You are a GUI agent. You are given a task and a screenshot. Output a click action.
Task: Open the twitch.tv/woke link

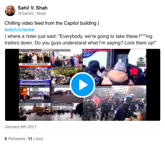pos(19,30)
